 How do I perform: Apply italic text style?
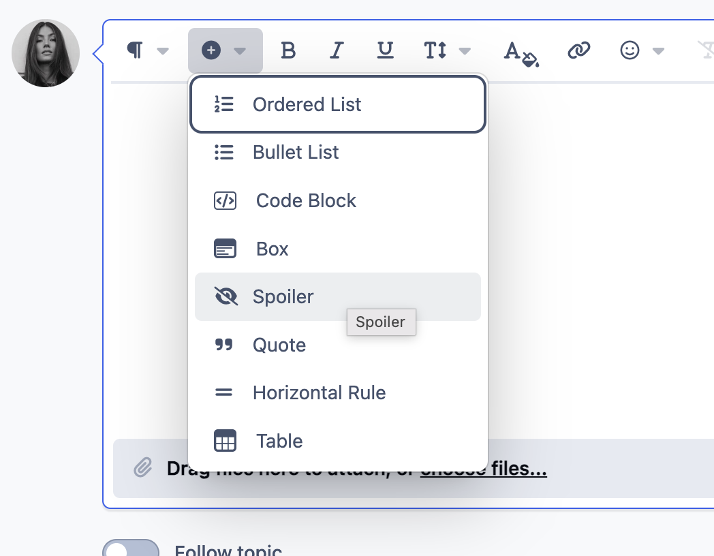click(337, 50)
